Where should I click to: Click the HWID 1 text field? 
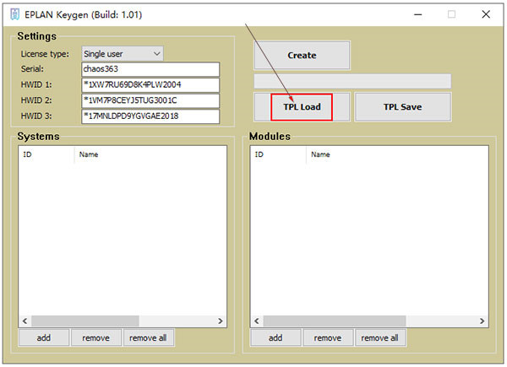click(x=150, y=85)
